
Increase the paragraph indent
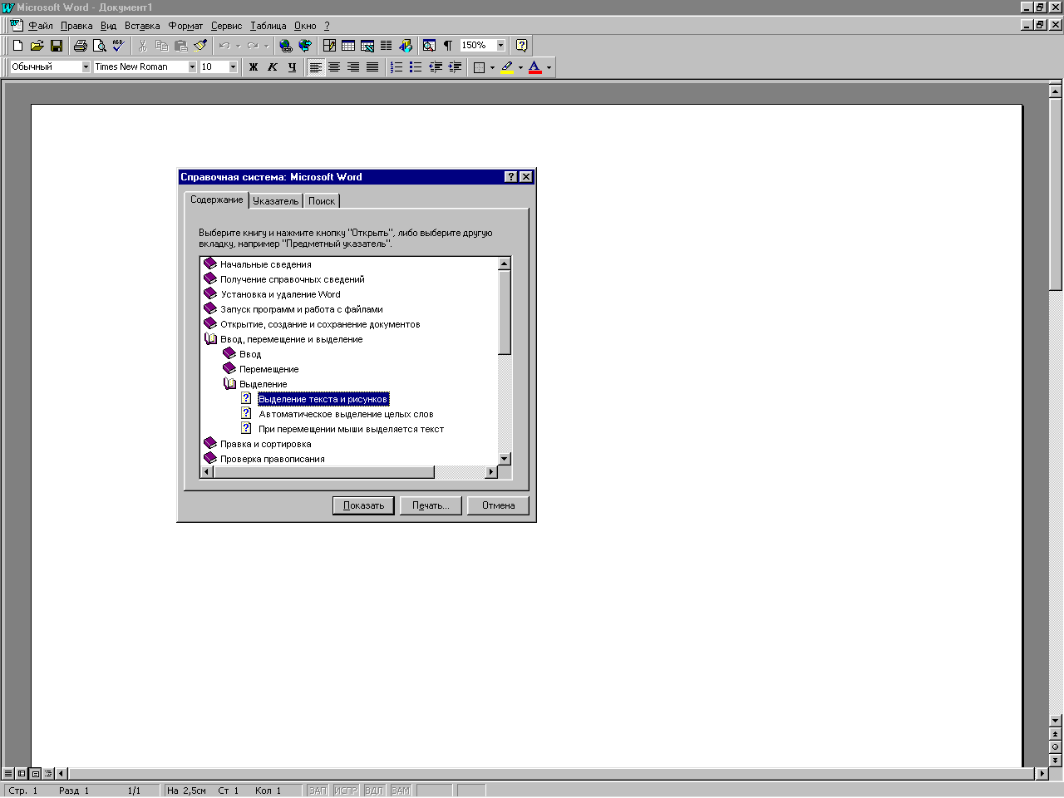(455, 67)
